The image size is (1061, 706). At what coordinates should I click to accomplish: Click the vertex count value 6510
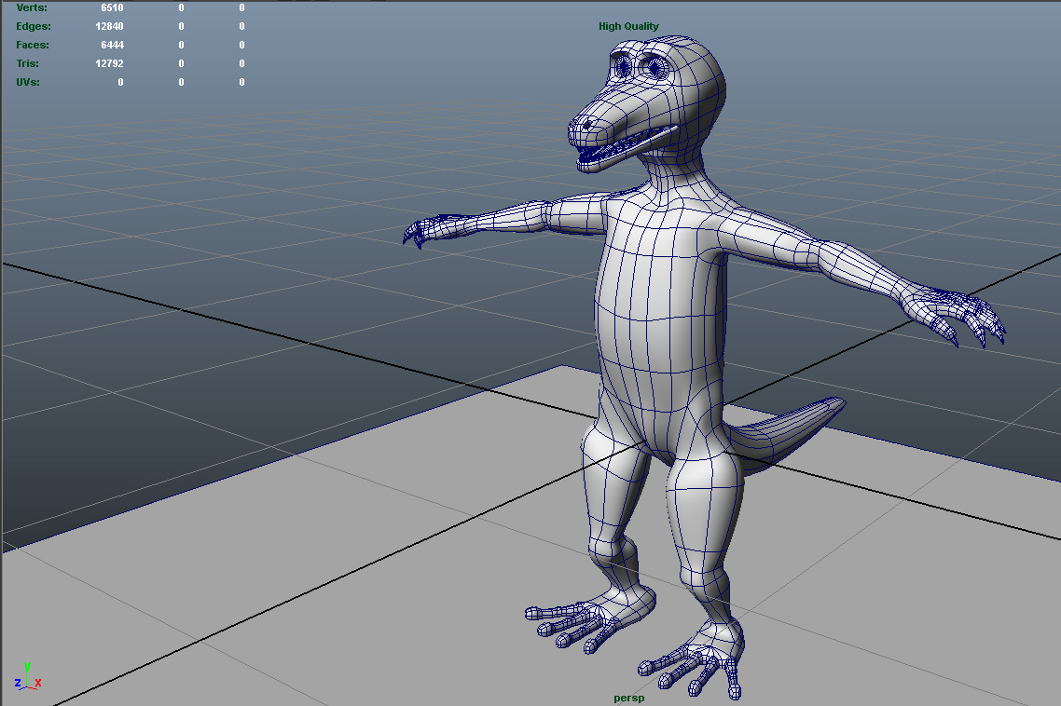[112, 7]
